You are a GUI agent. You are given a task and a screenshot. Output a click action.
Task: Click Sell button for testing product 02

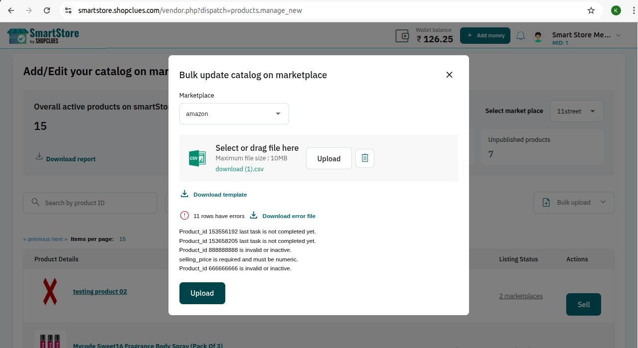[584, 304]
